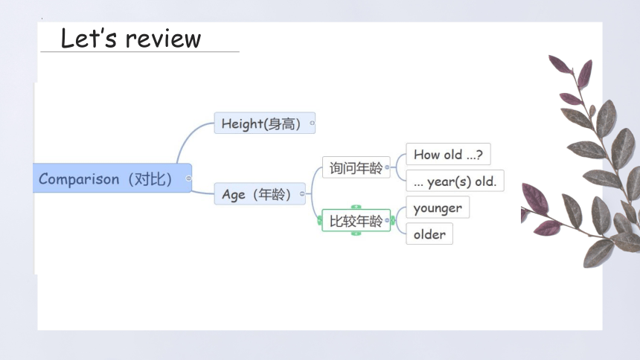This screenshot has width=640, height=360.
Task: Select the Height(身高) topic node
Action: click(263, 123)
